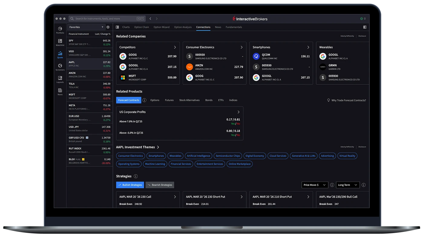Open the Option Analysis tab
This screenshot has width=423, height=237.
point(183,27)
